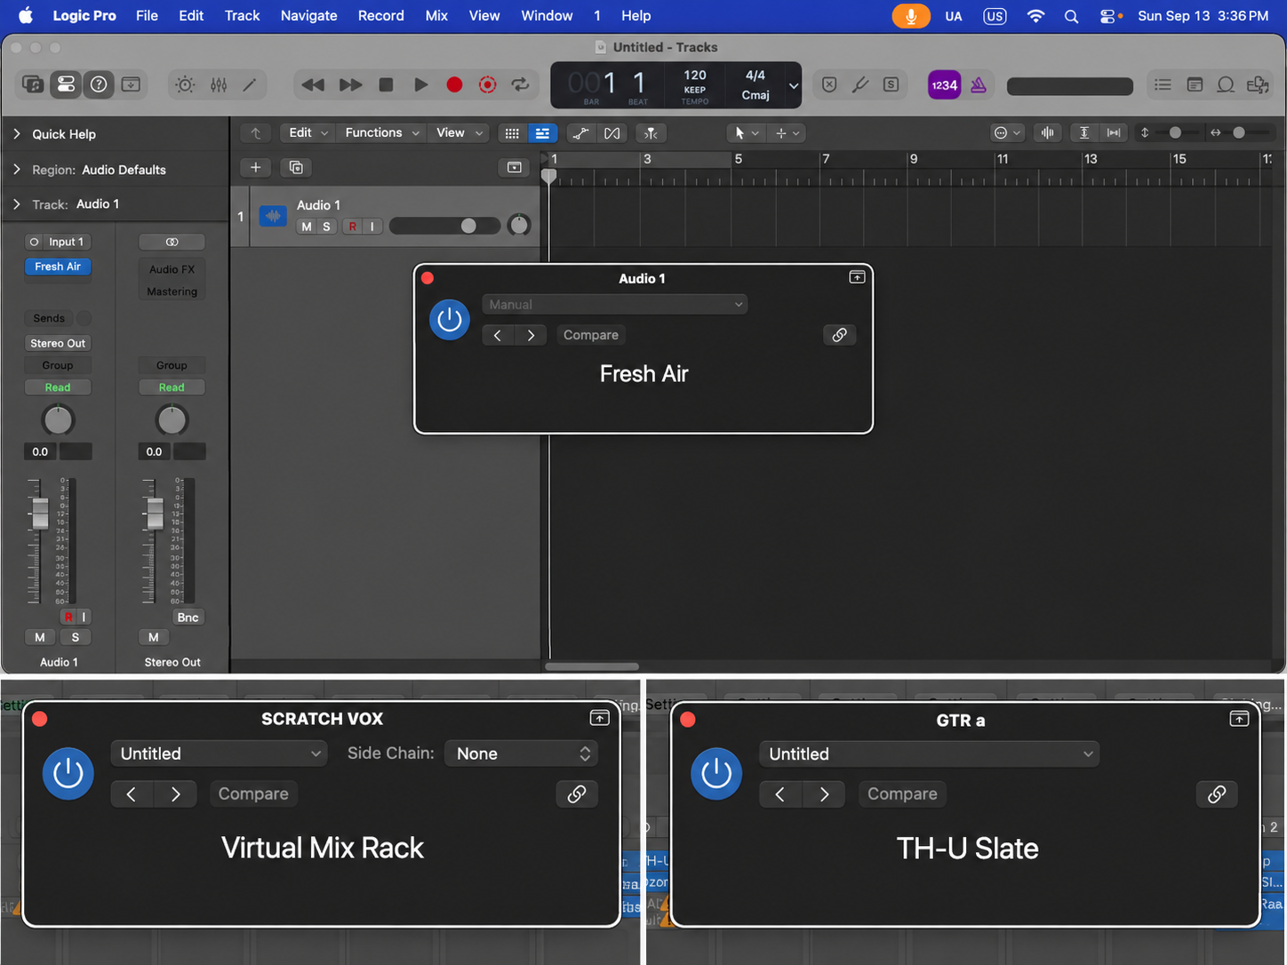
Task: Click the Capture Recording button
Action: click(488, 84)
